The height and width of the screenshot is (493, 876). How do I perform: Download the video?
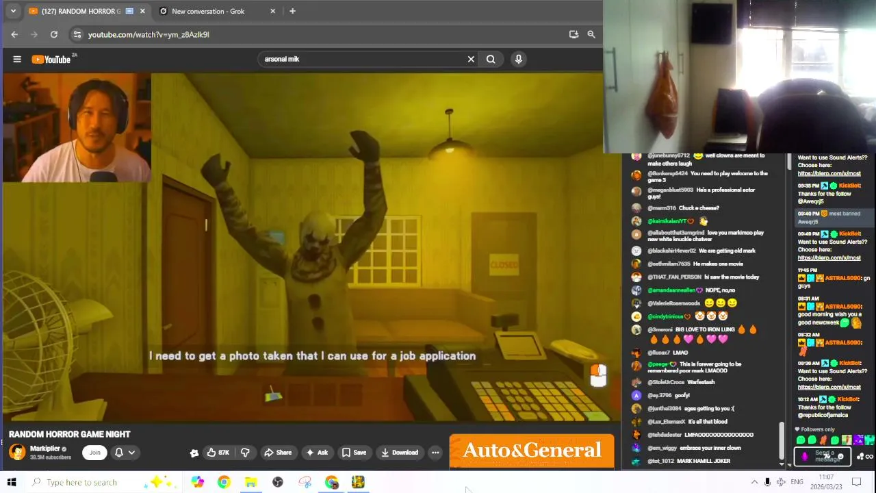point(400,453)
